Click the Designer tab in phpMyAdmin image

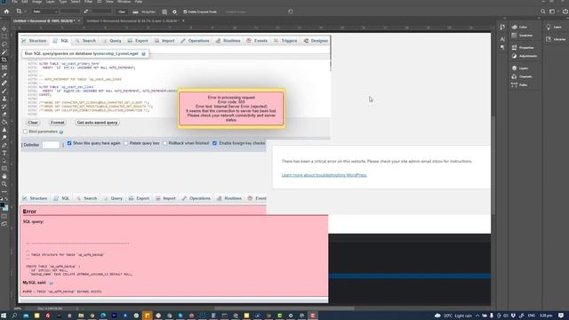(x=316, y=41)
